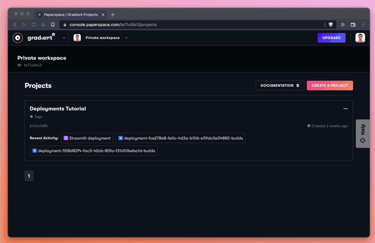The width and height of the screenshot is (375, 243).
Task: Open Deployments Tutorial three-dot menu
Action: [x=346, y=109]
